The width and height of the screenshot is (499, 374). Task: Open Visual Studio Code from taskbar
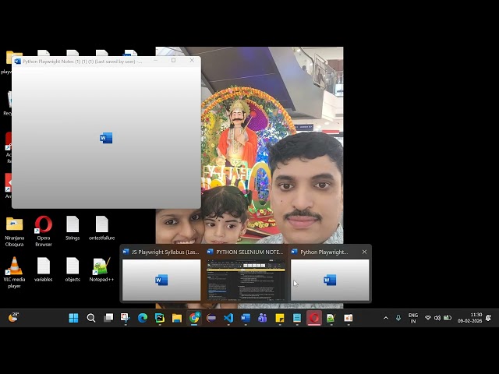228,318
